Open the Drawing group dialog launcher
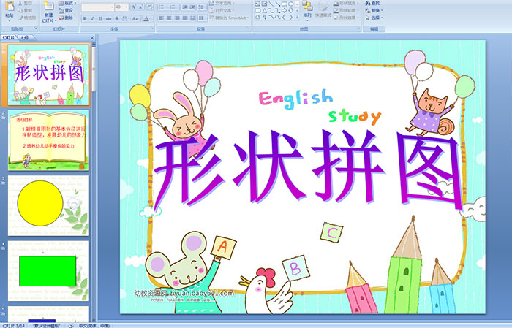 click(x=359, y=28)
